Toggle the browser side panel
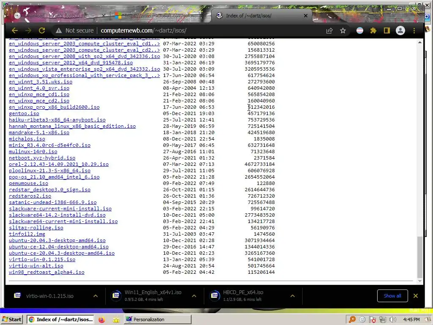This screenshot has height=325, width=433. coord(387,30)
